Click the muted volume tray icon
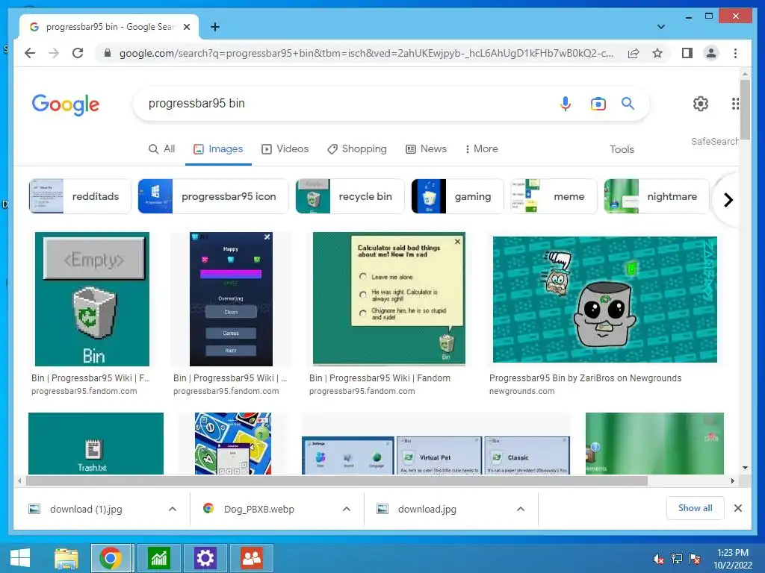 (x=658, y=558)
